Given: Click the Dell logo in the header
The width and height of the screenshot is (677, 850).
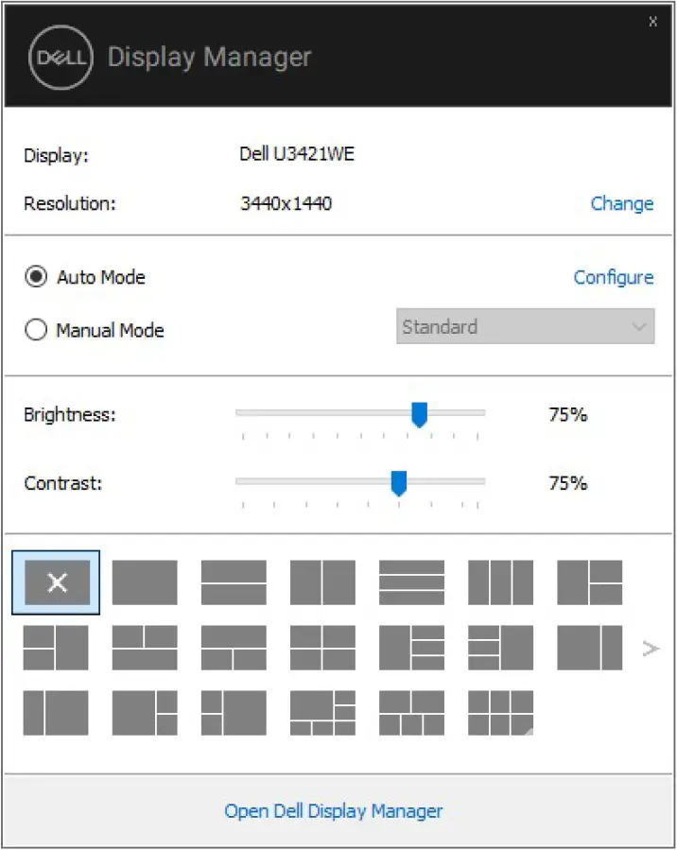Looking at the screenshot, I should [x=60, y=57].
